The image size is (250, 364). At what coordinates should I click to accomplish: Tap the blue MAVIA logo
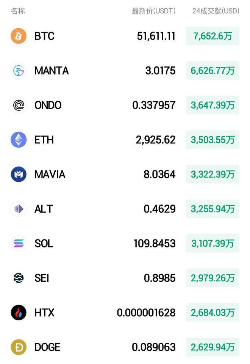coord(19,174)
